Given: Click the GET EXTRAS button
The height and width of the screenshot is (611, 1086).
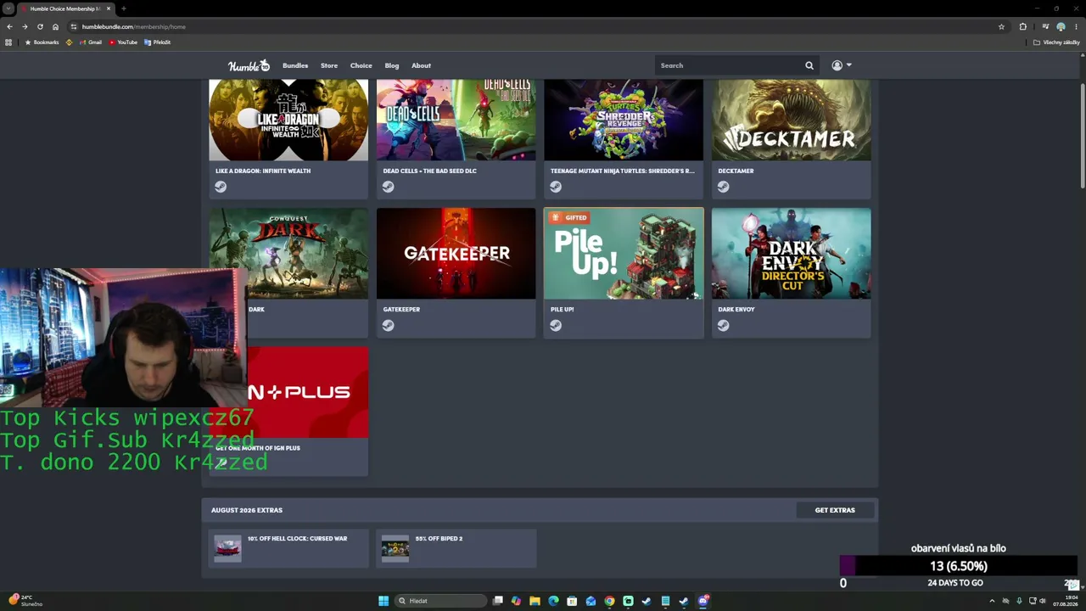Looking at the screenshot, I should click(835, 510).
